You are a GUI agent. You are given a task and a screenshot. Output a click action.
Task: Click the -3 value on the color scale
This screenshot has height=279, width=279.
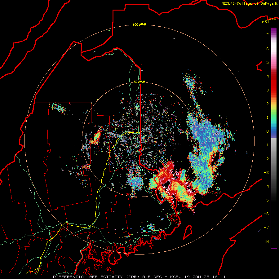point(266,173)
